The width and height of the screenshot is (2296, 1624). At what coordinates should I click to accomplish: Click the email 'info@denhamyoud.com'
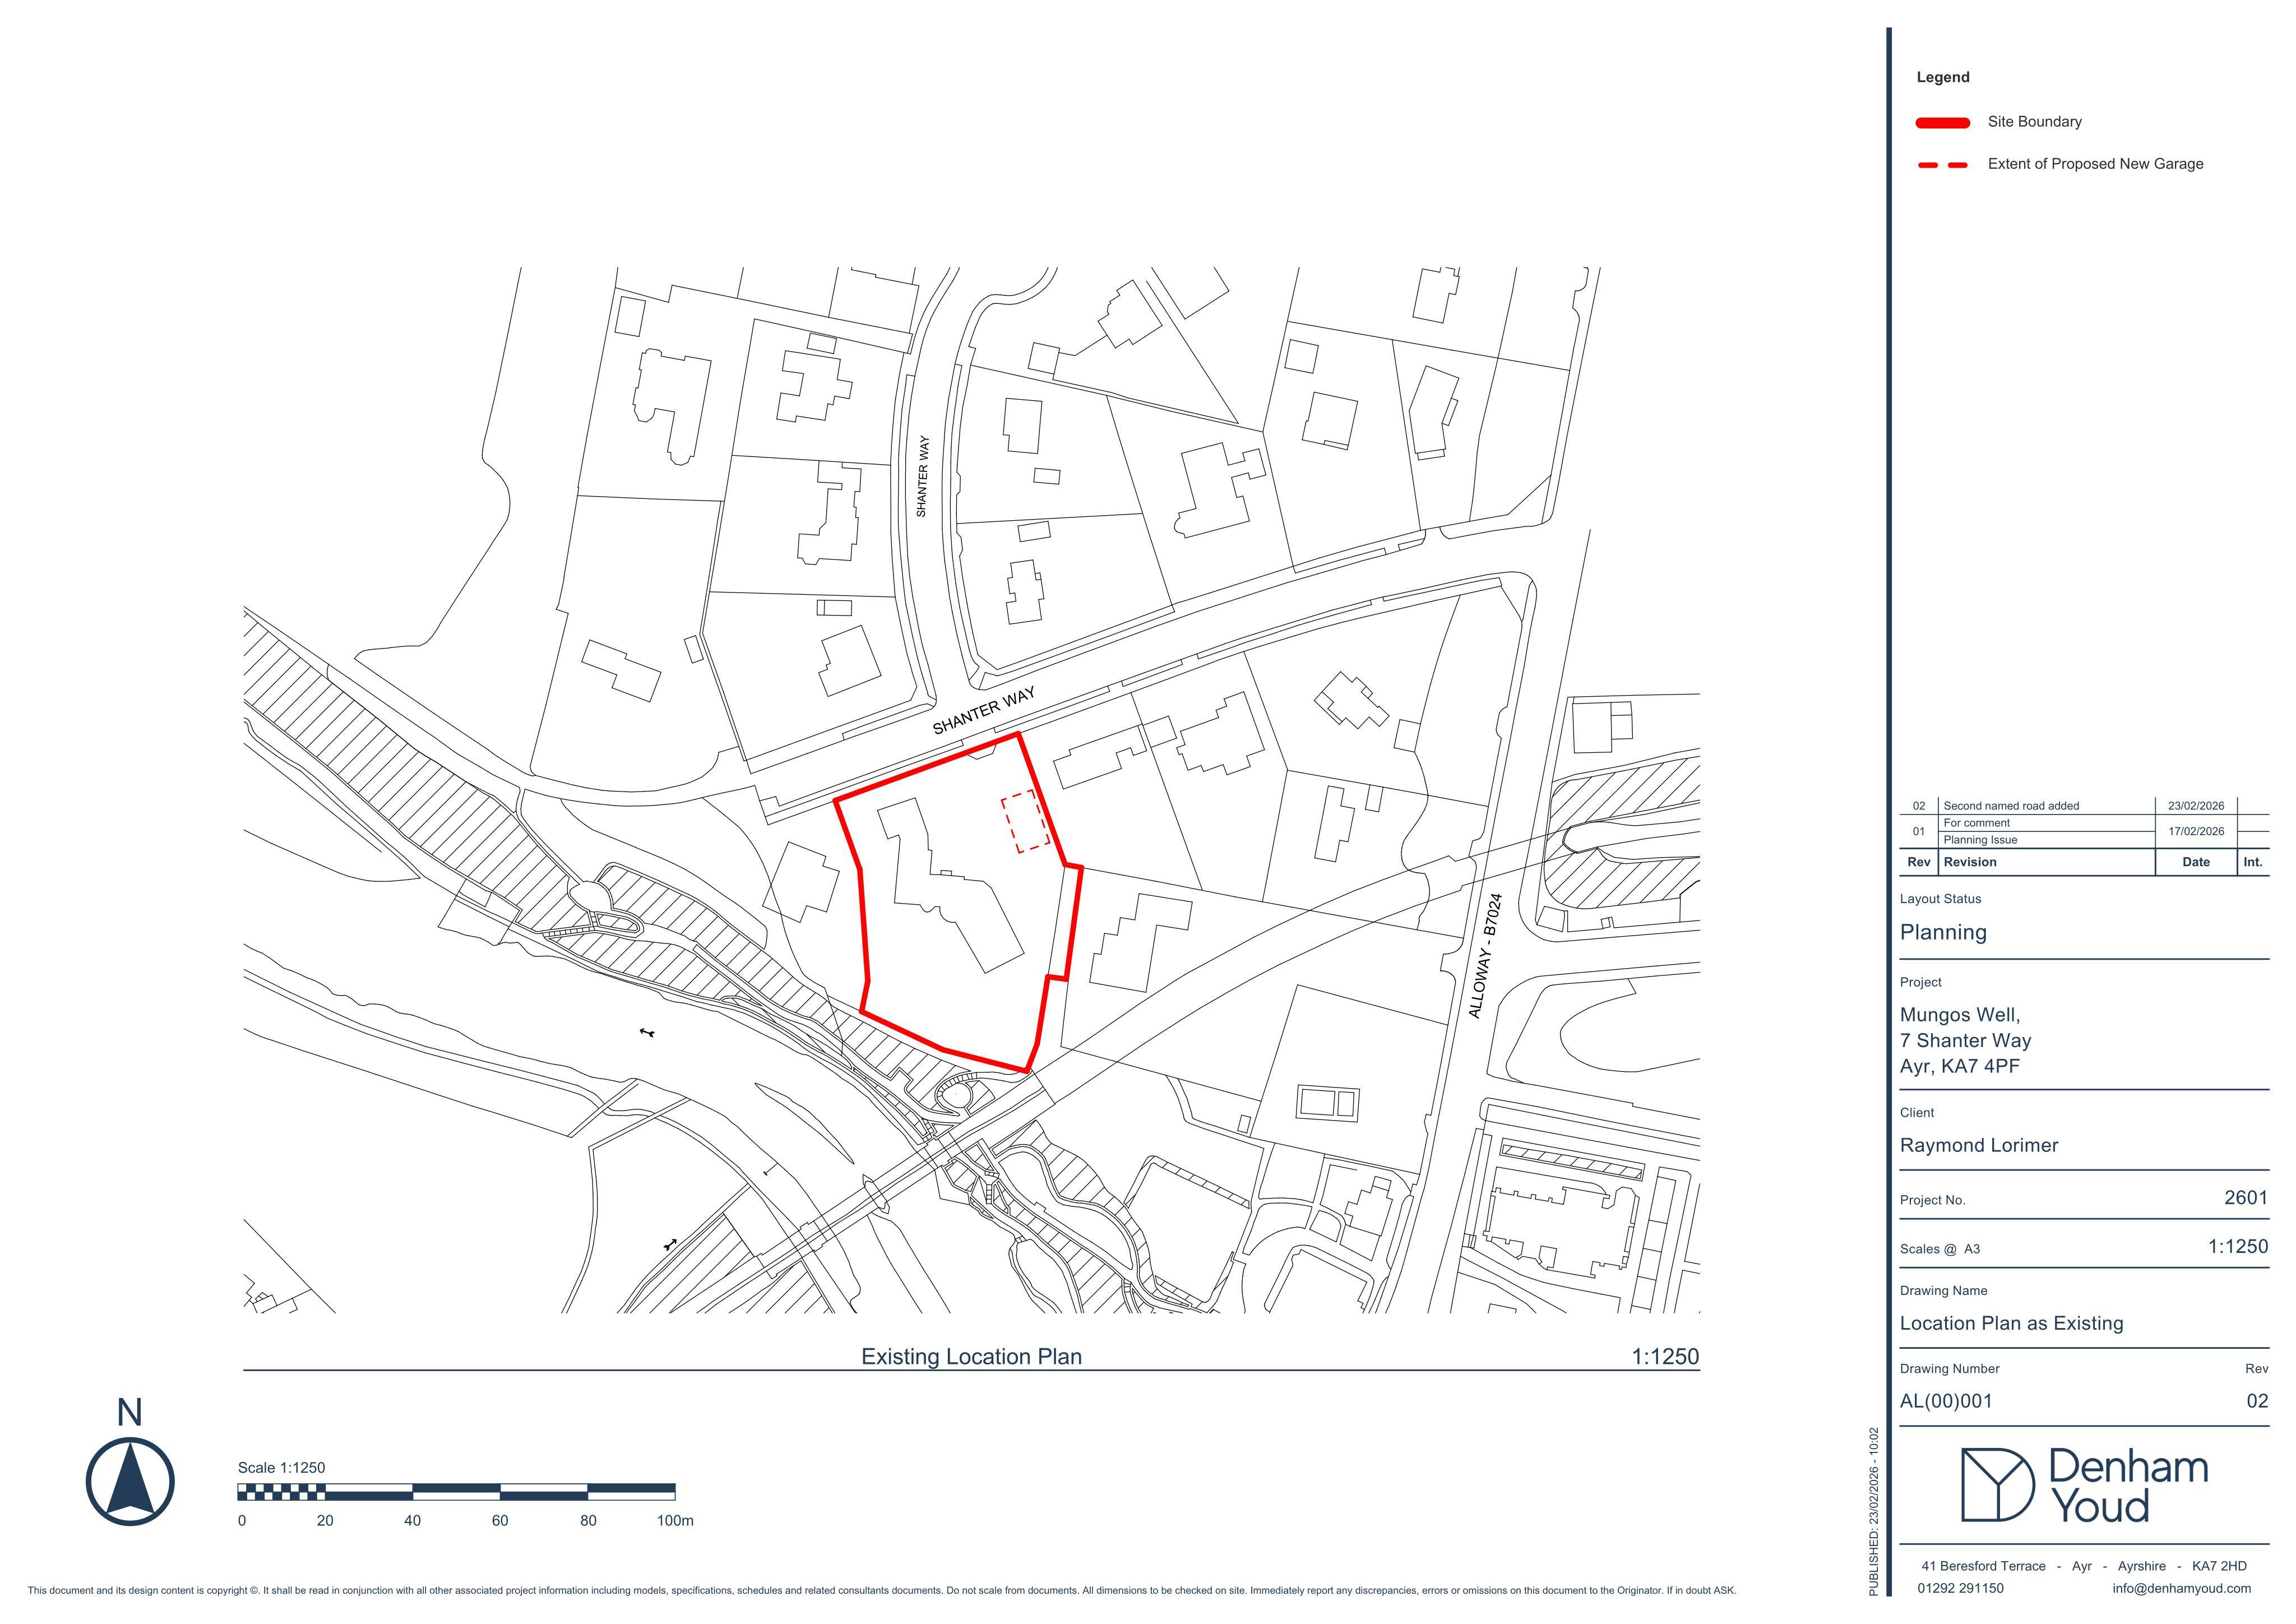click(2182, 1588)
